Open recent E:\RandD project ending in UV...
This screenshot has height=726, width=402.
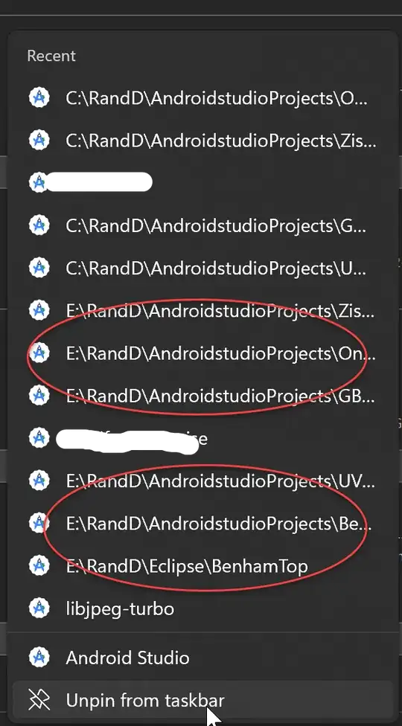[204, 481]
